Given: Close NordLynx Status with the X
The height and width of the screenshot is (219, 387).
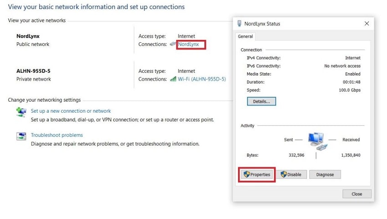Looking at the screenshot, I should pyautogui.click(x=367, y=24).
